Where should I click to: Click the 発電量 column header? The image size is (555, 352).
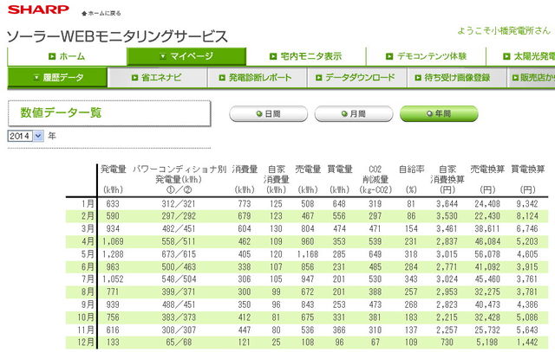(114, 170)
